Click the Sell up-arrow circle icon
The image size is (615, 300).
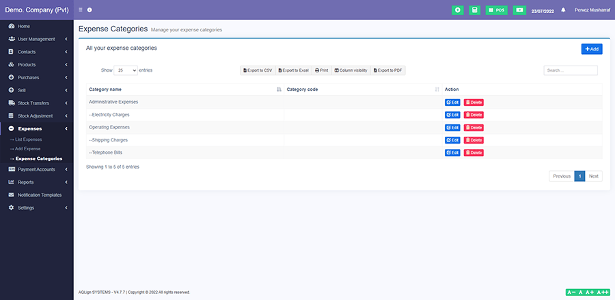pos(12,90)
